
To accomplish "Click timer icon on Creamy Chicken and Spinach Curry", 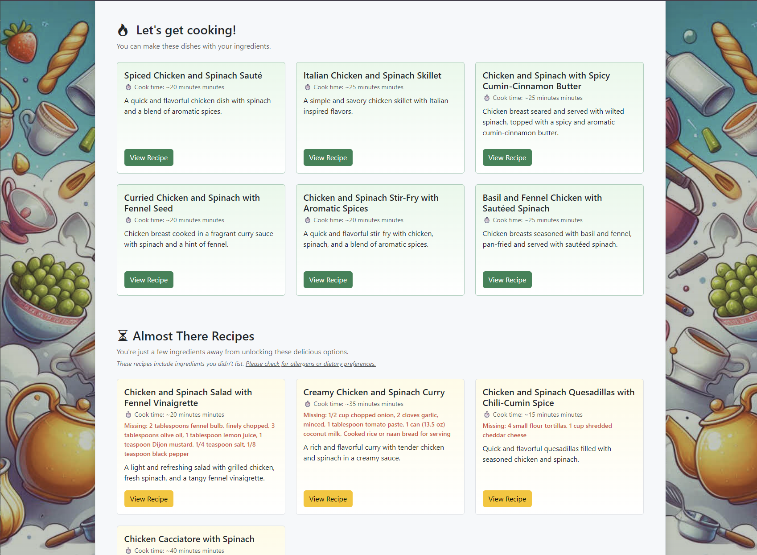I will point(308,404).
